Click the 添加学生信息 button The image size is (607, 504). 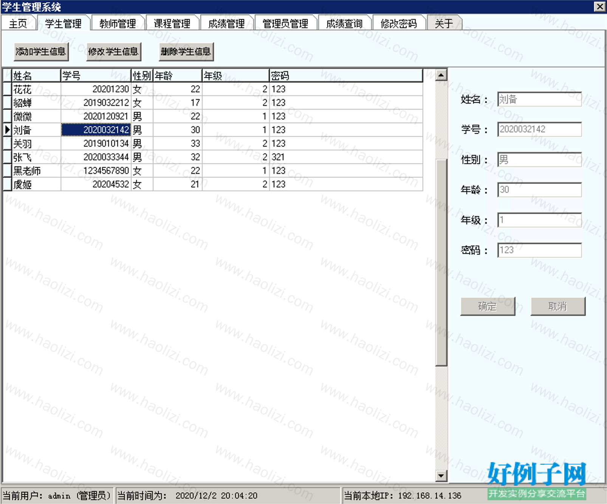pos(41,52)
